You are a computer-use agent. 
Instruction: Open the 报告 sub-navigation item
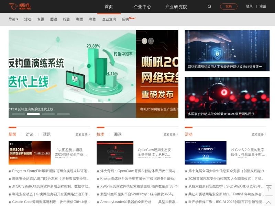click(x=66, y=19)
